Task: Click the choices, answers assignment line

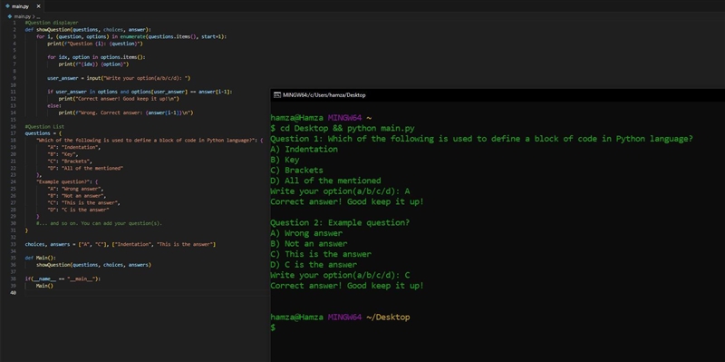Action: pyautogui.click(x=121, y=244)
